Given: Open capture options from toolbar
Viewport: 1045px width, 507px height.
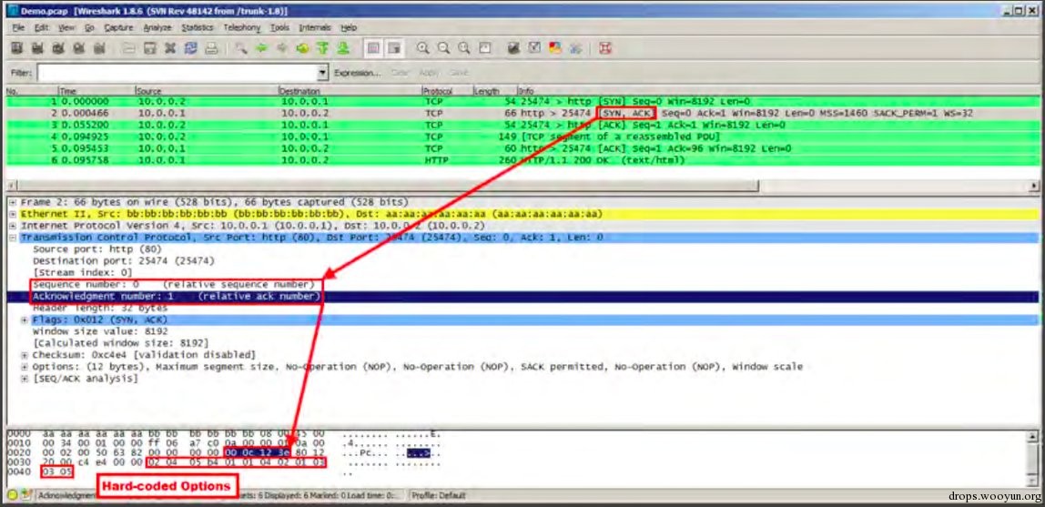Looking at the screenshot, I should tap(38, 48).
